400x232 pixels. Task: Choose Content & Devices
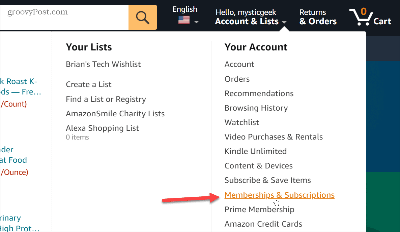258,166
